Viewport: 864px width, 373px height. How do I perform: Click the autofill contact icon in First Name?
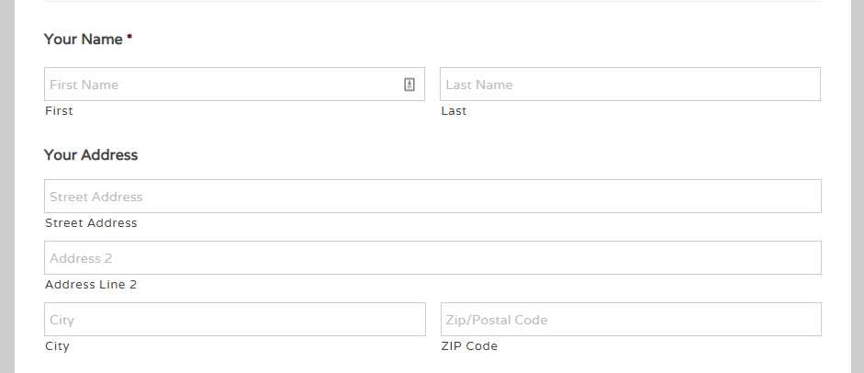coord(409,85)
